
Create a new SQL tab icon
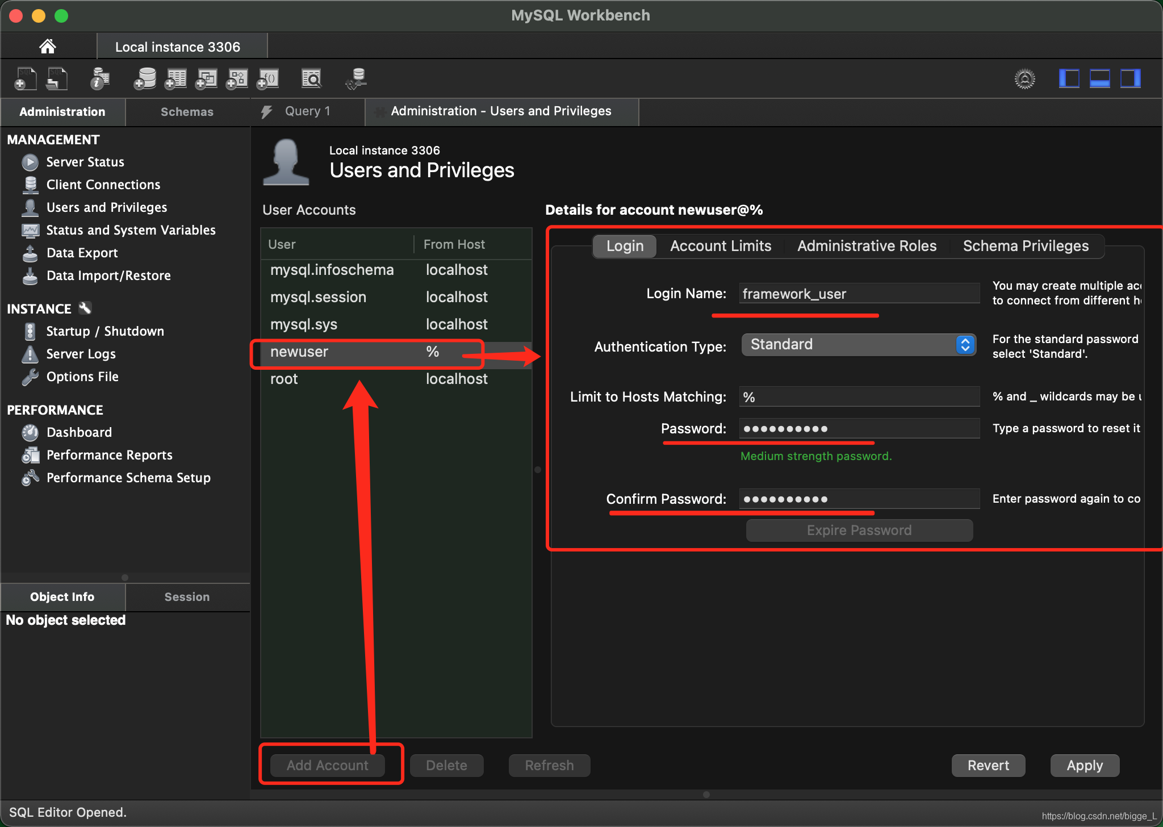point(25,79)
